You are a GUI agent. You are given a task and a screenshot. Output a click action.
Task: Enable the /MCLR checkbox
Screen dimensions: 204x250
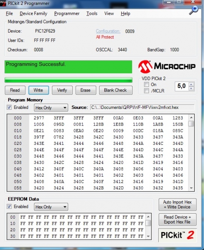click(x=146, y=91)
